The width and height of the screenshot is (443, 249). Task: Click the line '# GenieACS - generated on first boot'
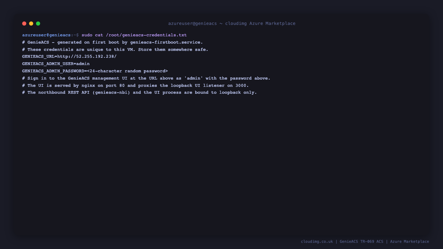click(112, 42)
